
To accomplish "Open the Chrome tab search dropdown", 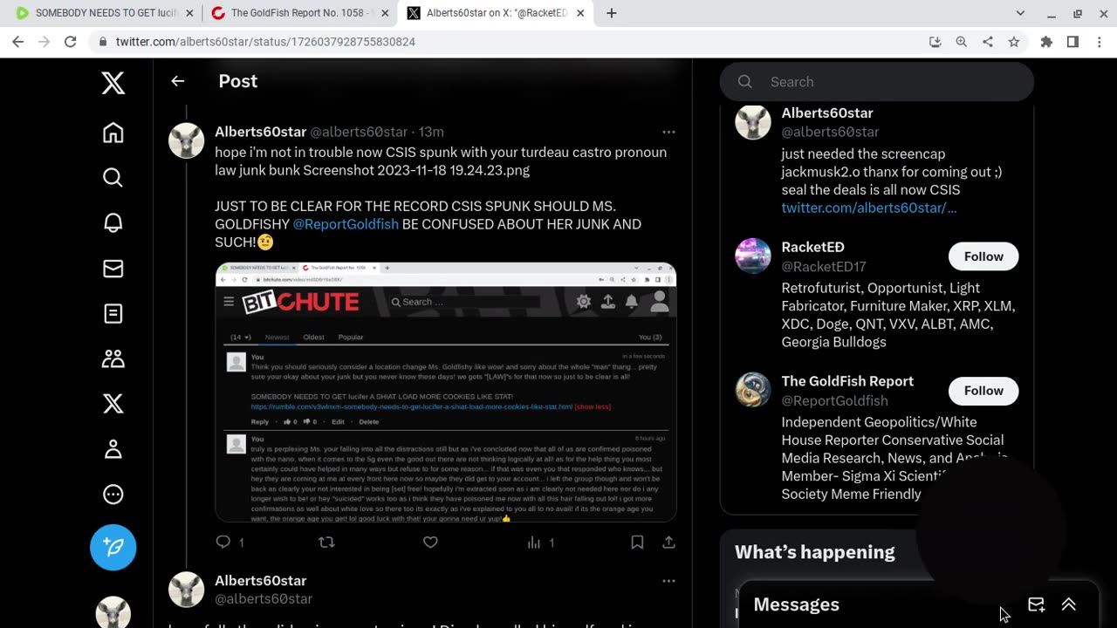I will point(1020,13).
